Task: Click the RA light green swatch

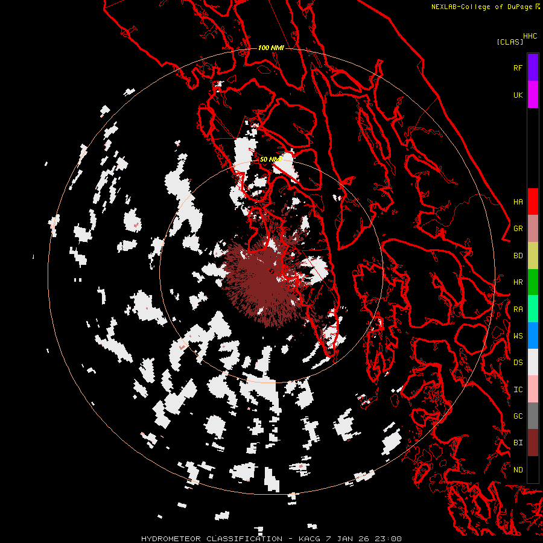Action: [533, 309]
